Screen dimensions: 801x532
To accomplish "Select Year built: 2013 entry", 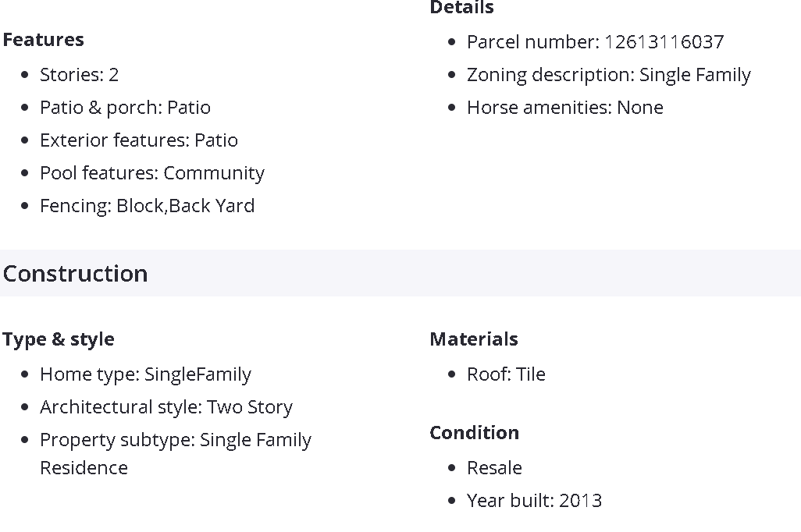I will coord(534,501).
